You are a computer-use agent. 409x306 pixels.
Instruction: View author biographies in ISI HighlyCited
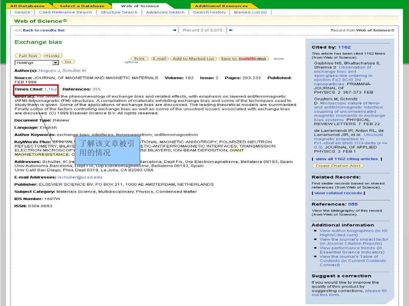353,233
